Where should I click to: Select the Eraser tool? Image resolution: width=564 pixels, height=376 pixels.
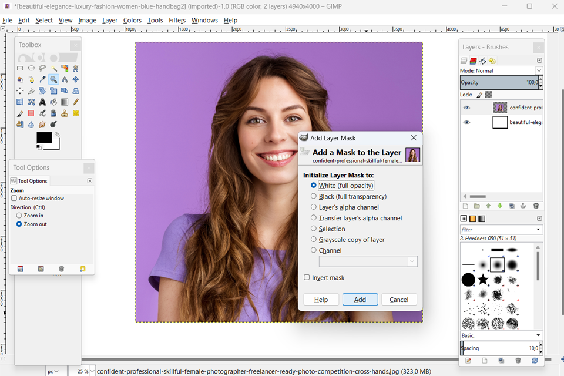point(31,113)
